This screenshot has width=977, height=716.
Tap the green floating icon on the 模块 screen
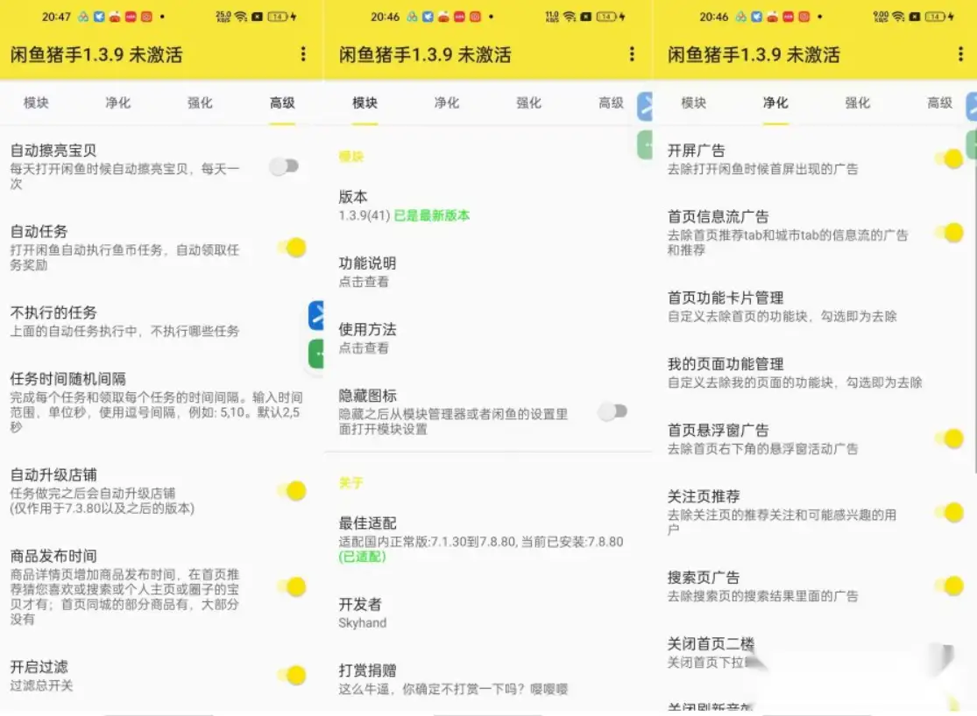tap(645, 144)
